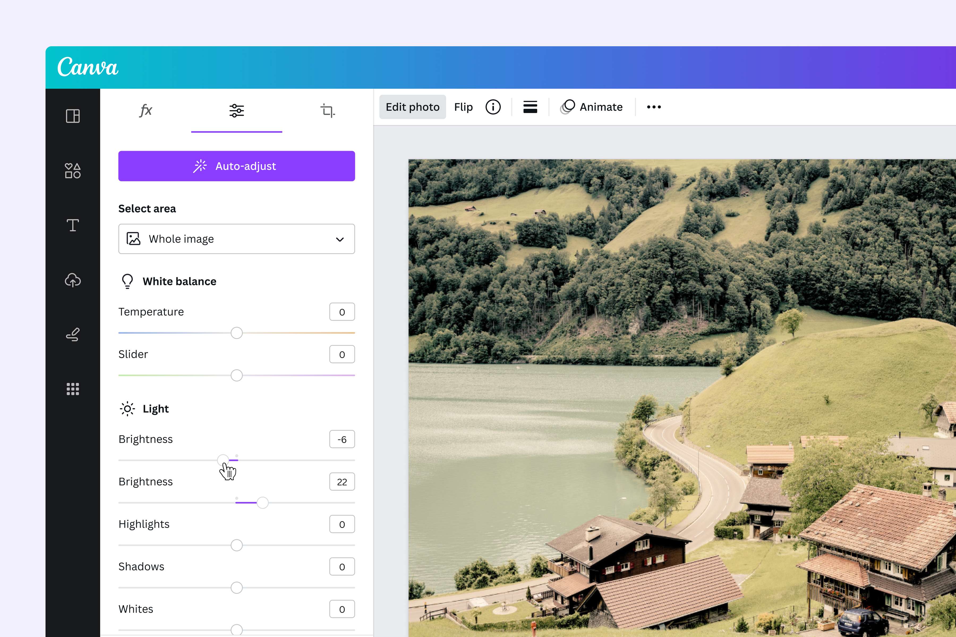The height and width of the screenshot is (637, 956).
Task: Click the "Whites" label
Action: 136,609
